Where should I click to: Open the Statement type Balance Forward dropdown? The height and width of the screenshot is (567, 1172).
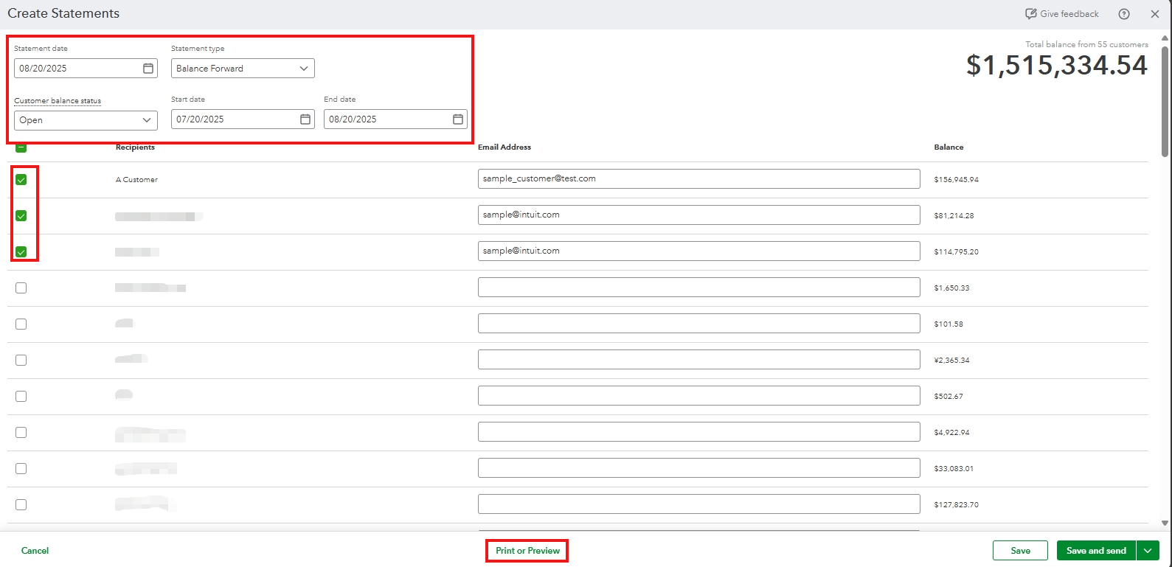(x=243, y=69)
